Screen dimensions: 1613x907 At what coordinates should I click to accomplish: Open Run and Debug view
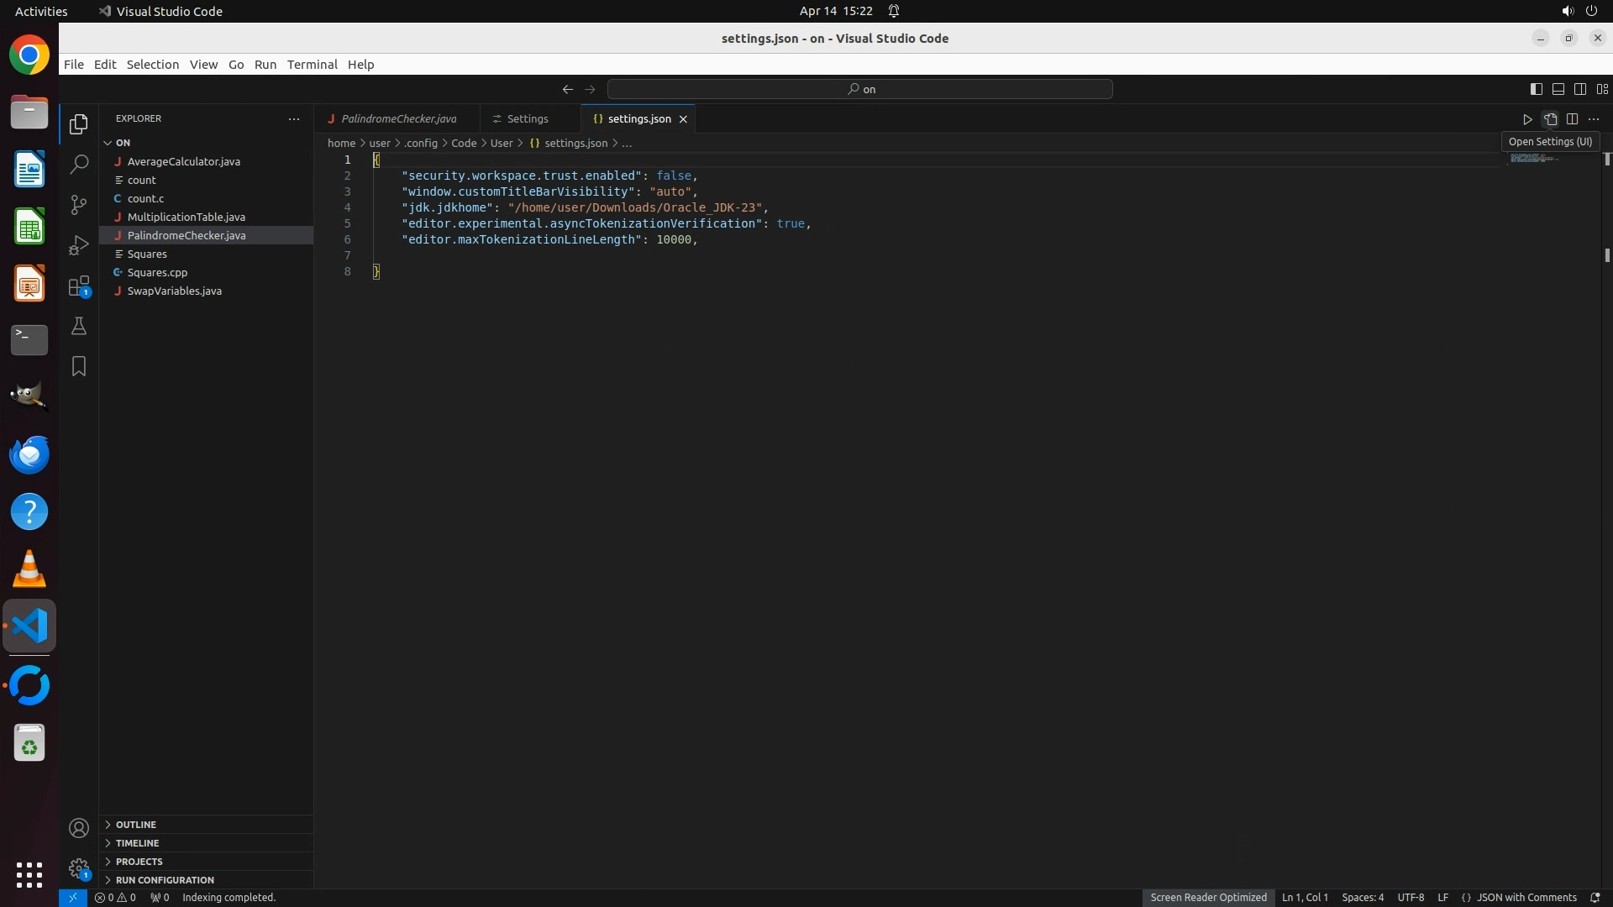79,244
